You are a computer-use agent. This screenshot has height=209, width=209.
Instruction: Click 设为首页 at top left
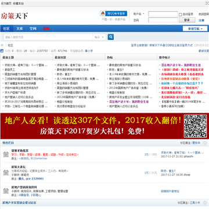click(6, 3)
